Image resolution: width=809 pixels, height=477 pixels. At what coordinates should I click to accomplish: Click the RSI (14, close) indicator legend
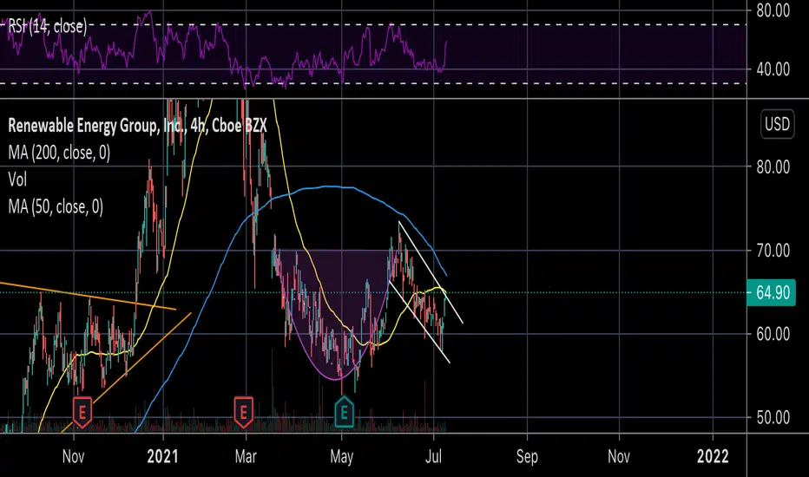tap(48, 26)
